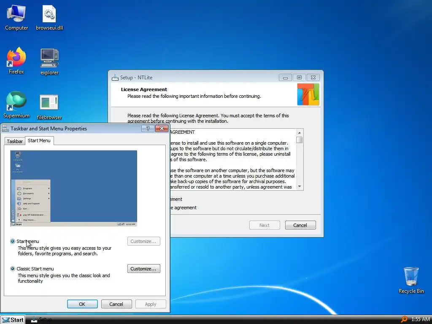Click Customize beside Start menu option
This screenshot has width=432, height=324.
pyautogui.click(x=143, y=241)
